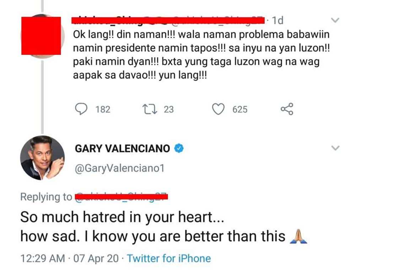Click the 625 likes count
The height and width of the screenshot is (273, 398).
tap(240, 109)
